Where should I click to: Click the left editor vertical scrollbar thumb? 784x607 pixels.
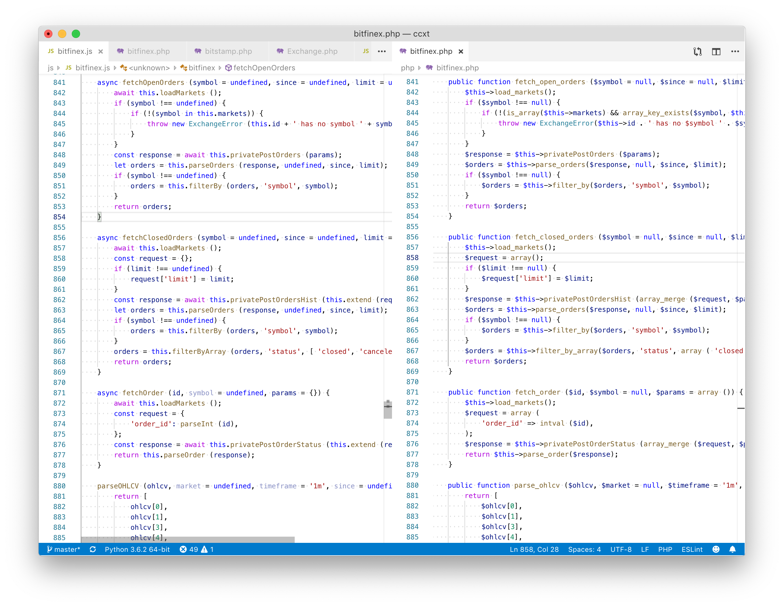click(x=388, y=410)
